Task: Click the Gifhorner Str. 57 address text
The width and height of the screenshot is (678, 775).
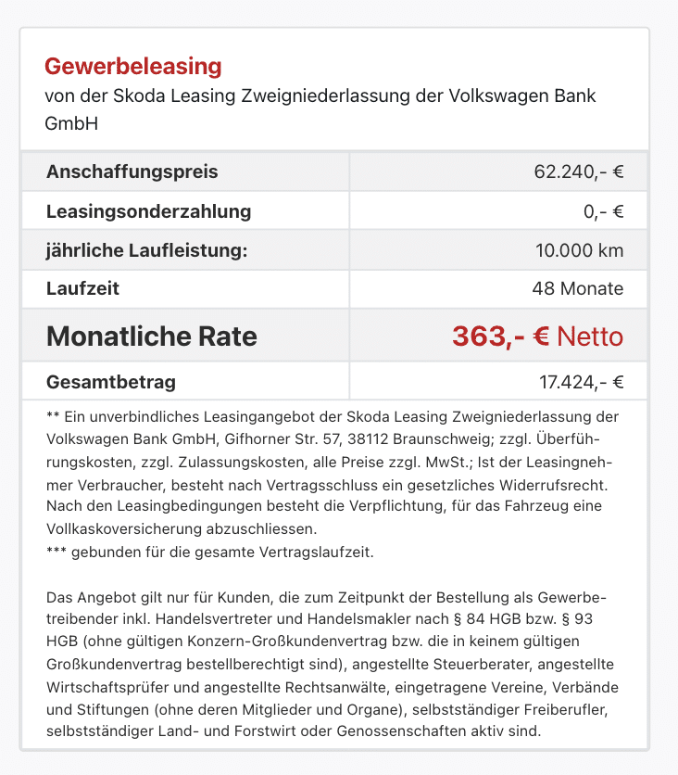Action: pos(282,438)
